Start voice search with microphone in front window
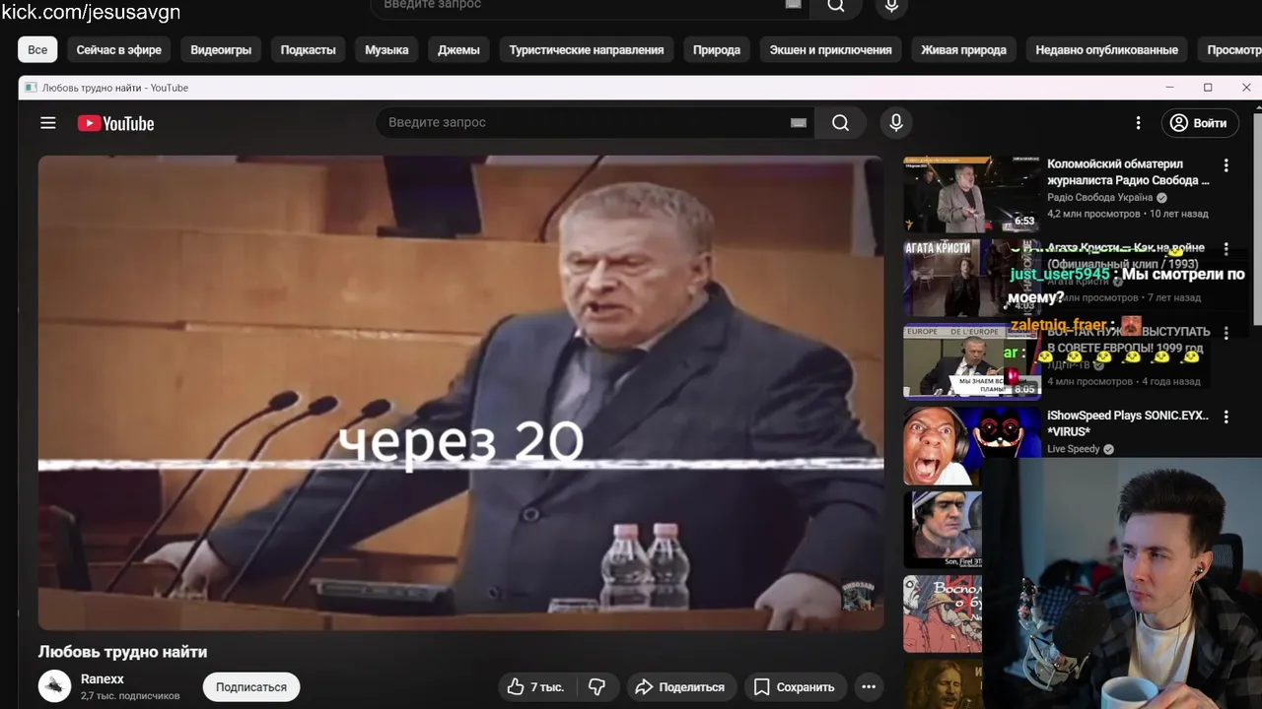Viewport: 1262px width, 709px height. (895, 123)
